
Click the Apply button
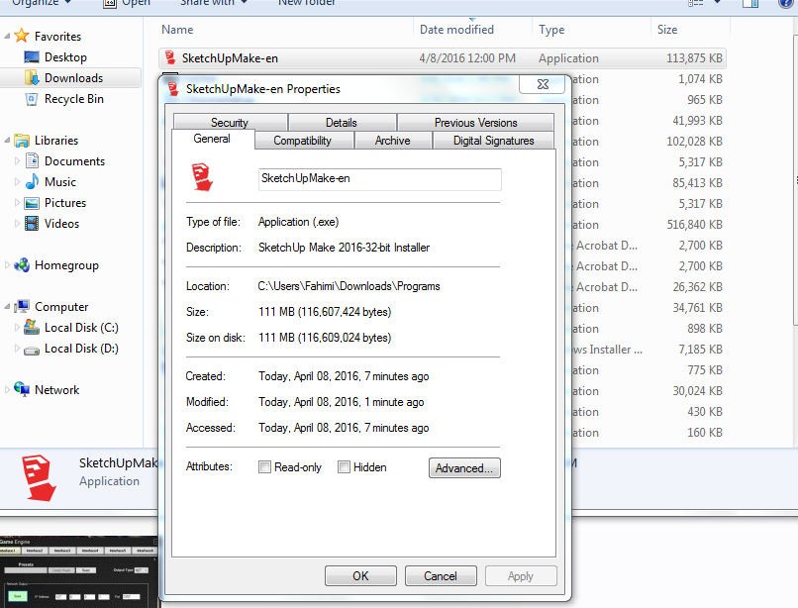tap(521, 576)
